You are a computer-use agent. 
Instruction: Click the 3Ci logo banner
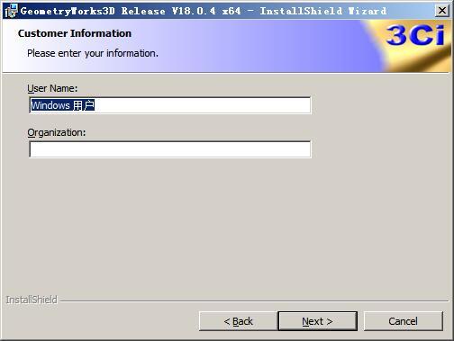coord(414,36)
